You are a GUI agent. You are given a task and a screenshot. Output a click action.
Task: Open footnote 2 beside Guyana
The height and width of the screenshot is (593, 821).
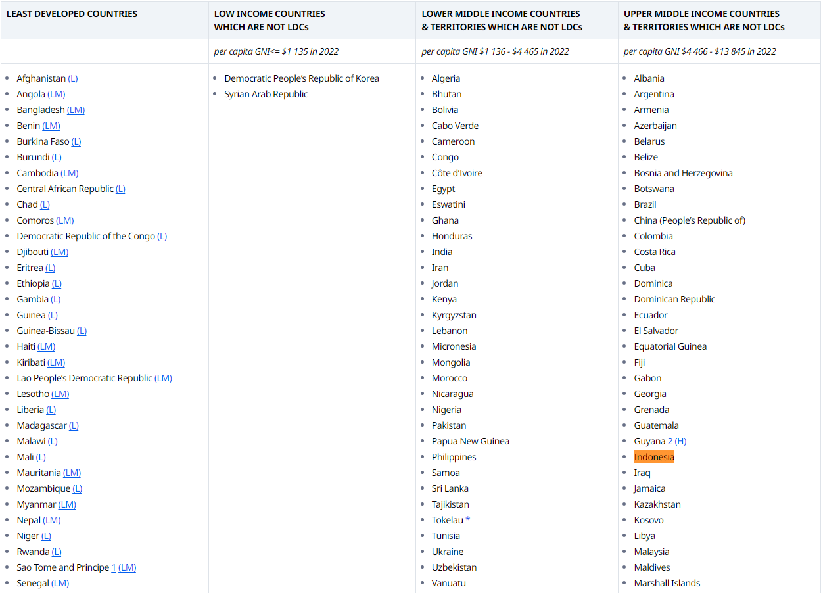point(670,441)
